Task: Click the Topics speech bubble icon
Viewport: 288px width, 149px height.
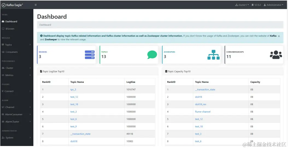Action: [x=152, y=55]
